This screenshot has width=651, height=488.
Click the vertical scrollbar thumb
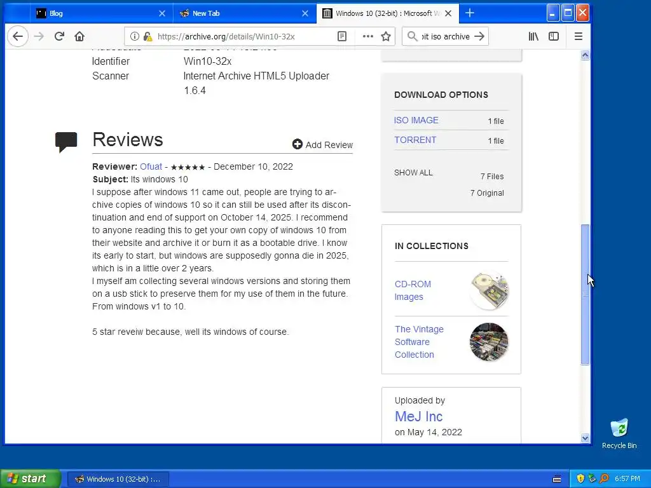click(585, 295)
